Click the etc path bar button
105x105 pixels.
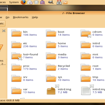2,24
